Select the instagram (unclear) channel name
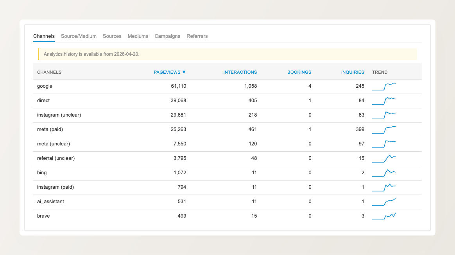The image size is (455, 255). (59, 115)
